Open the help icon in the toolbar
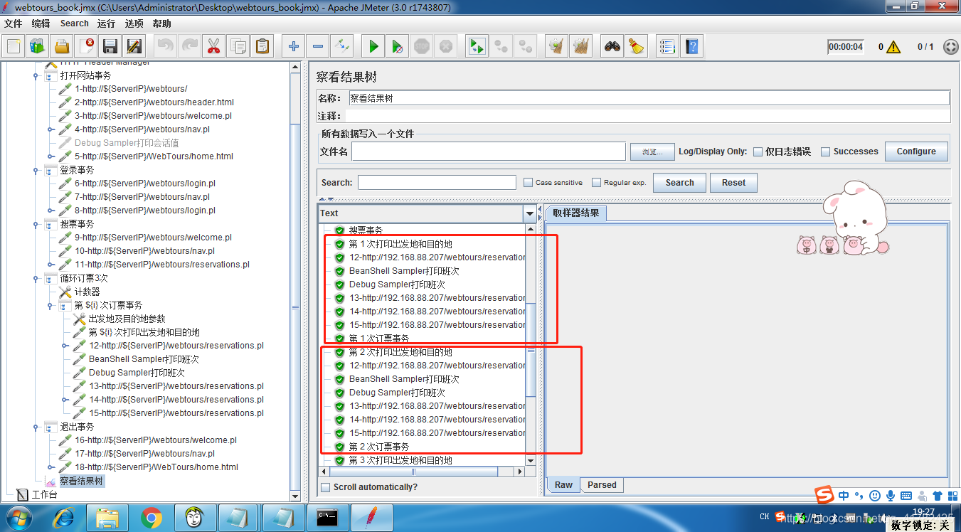Viewport: 961px width, 532px height. coord(691,47)
